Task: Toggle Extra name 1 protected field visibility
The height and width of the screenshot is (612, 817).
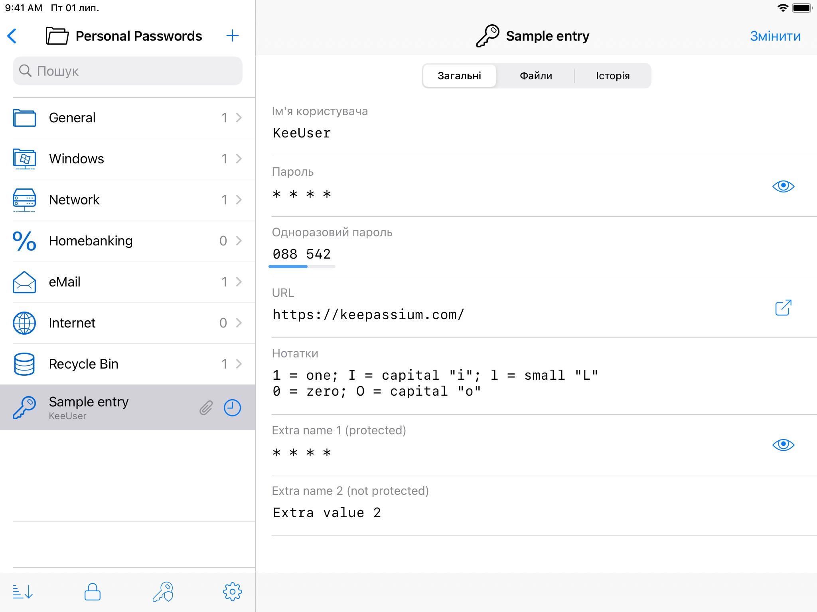Action: pyautogui.click(x=785, y=445)
